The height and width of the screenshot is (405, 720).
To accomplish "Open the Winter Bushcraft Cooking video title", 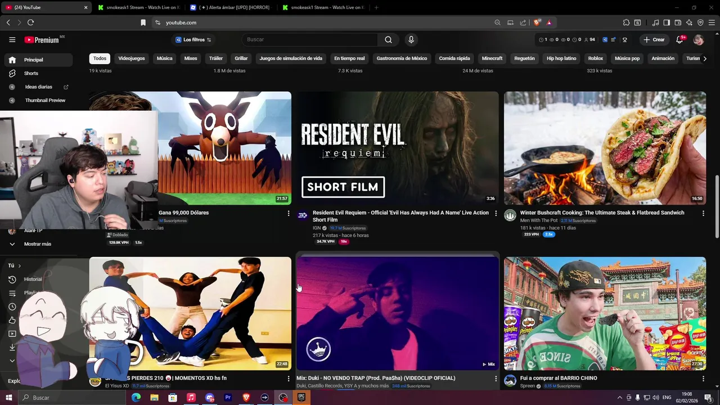I will tap(602, 213).
